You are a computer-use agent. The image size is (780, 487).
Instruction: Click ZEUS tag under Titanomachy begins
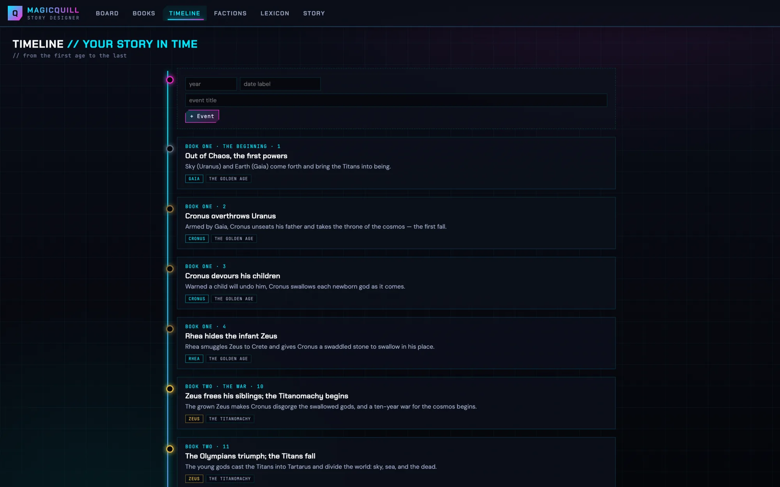coord(194,419)
